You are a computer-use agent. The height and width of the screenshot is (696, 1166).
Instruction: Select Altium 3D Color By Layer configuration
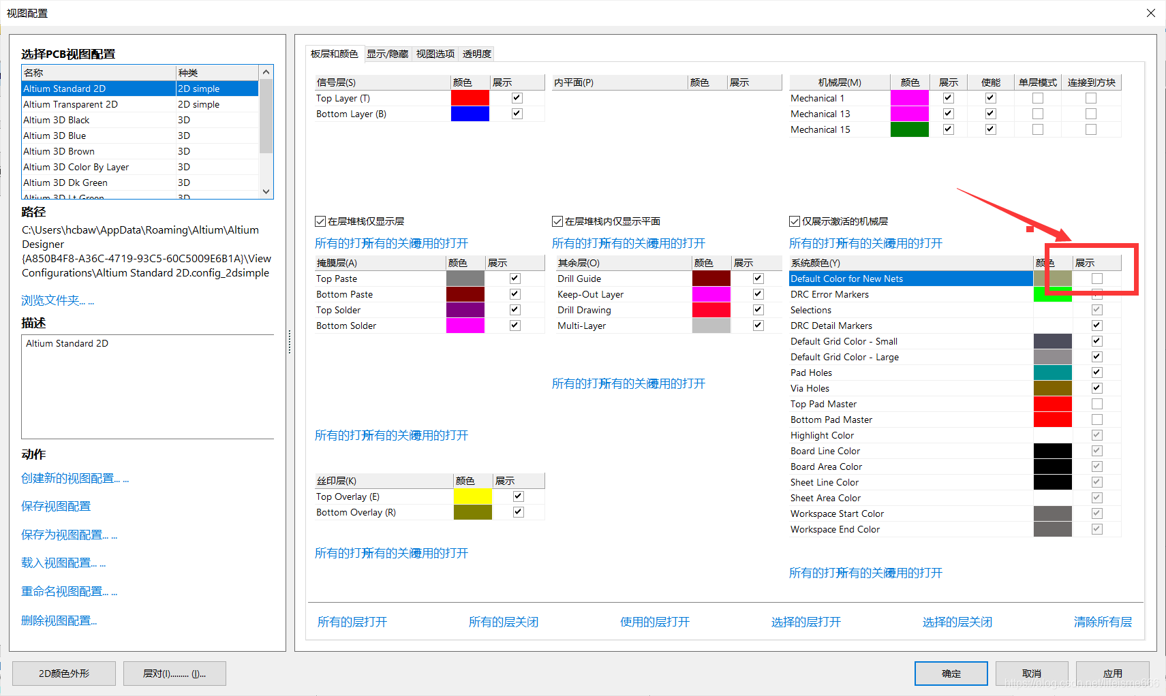140,167
